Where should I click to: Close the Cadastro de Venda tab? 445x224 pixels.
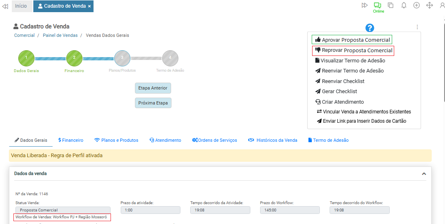tap(89, 6)
